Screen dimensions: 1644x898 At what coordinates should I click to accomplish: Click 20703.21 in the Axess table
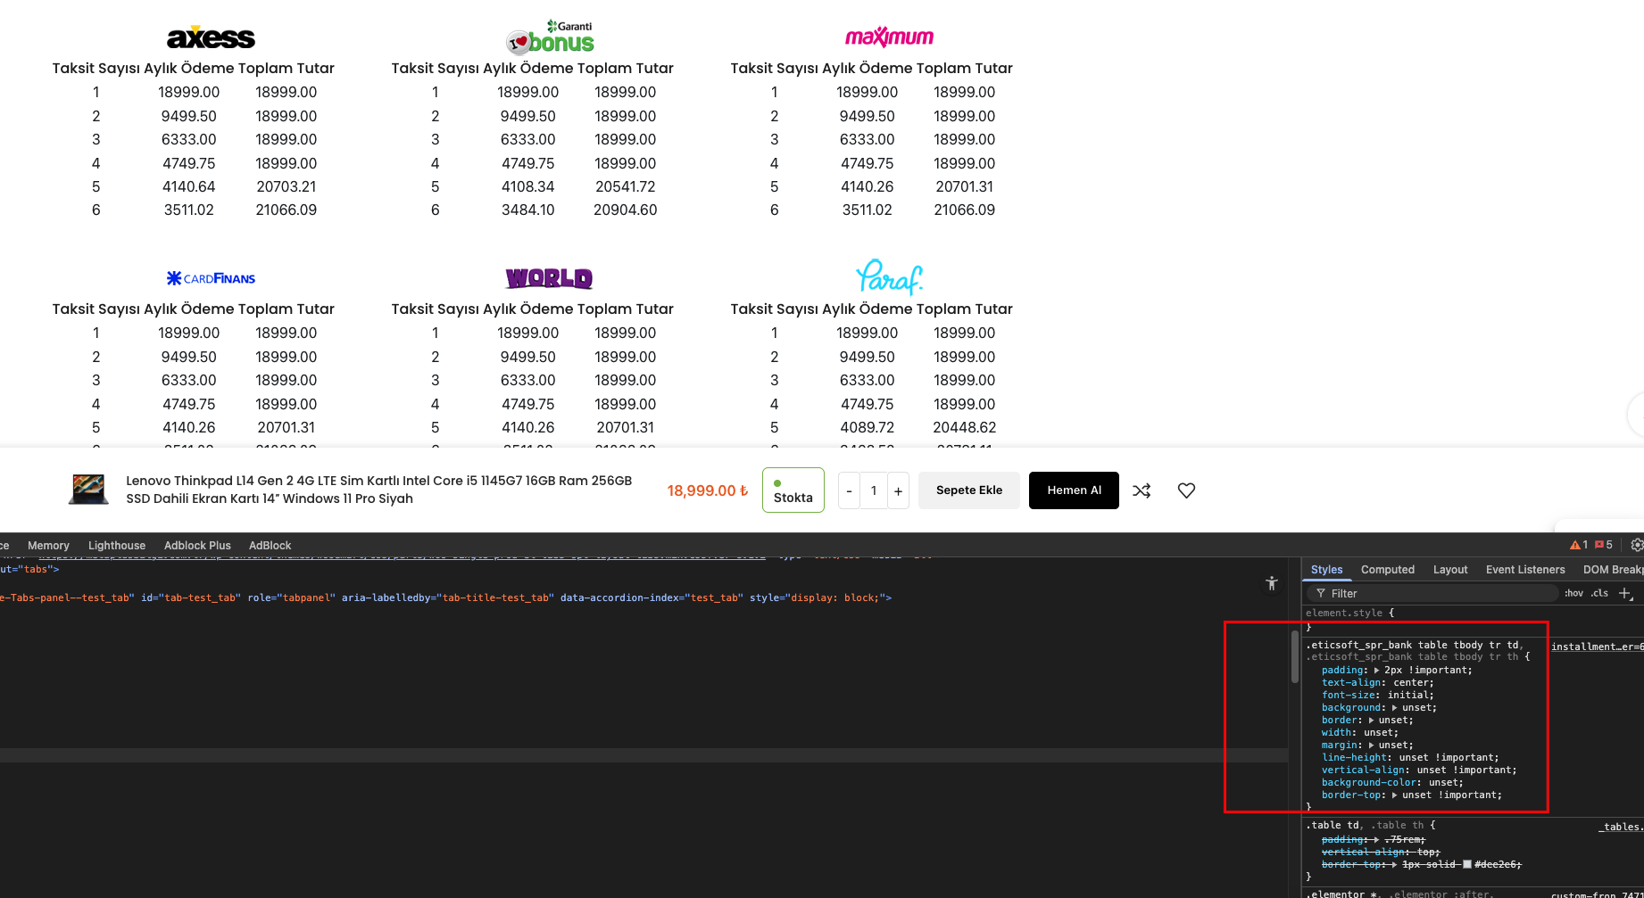pos(286,187)
